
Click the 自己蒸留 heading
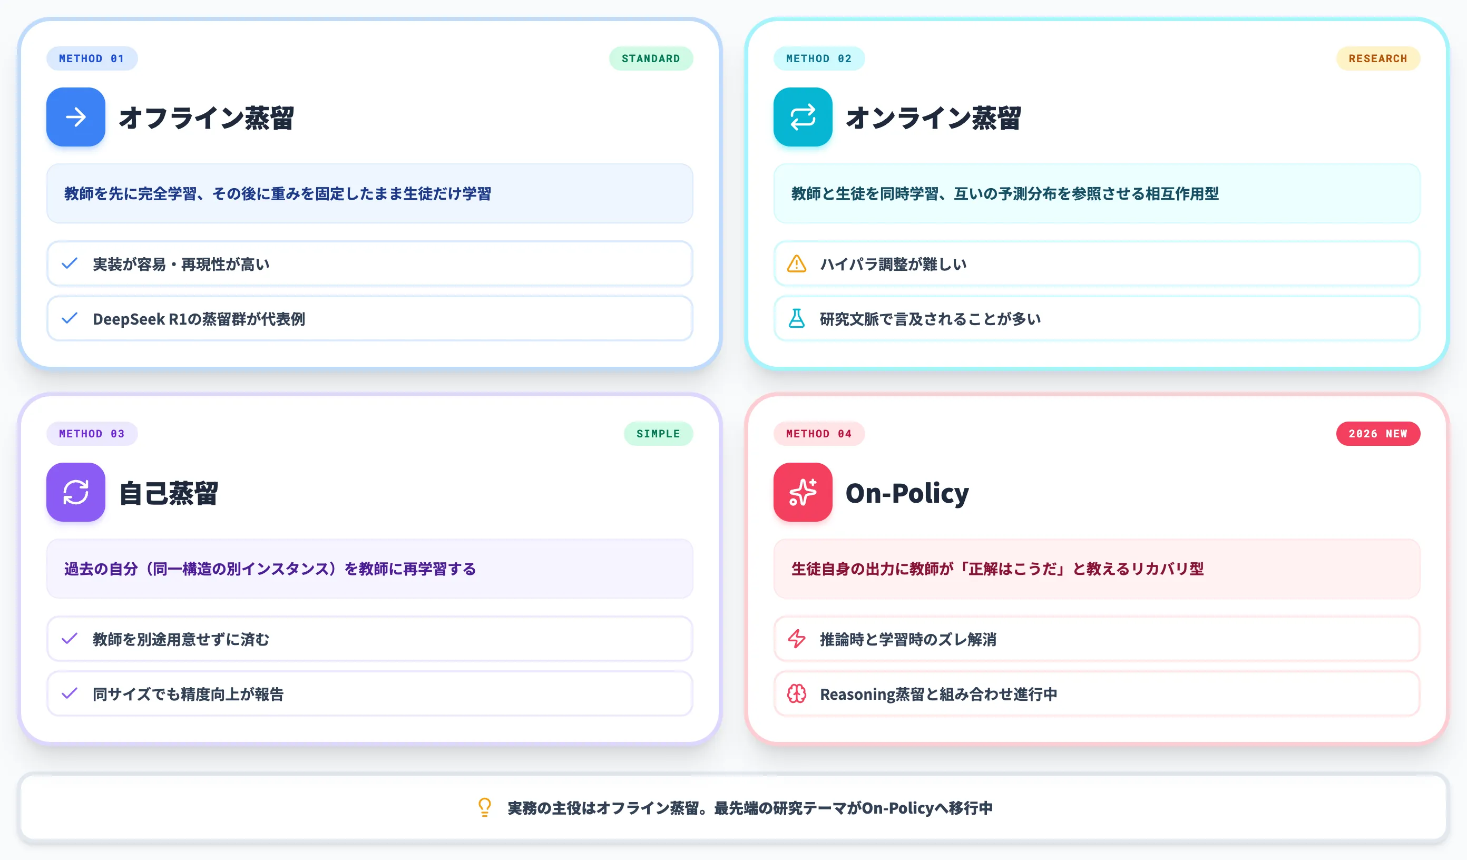169,493
